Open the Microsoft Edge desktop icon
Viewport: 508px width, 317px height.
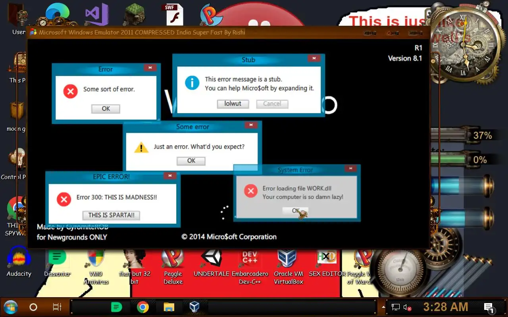click(58, 14)
